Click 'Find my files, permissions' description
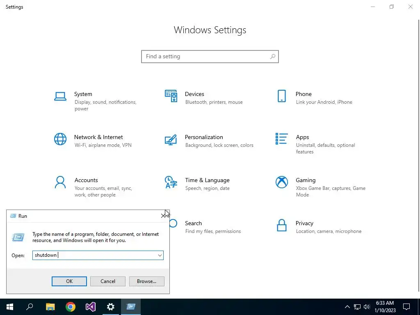This screenshot has width=420, height=315. (x=213, y=231)
